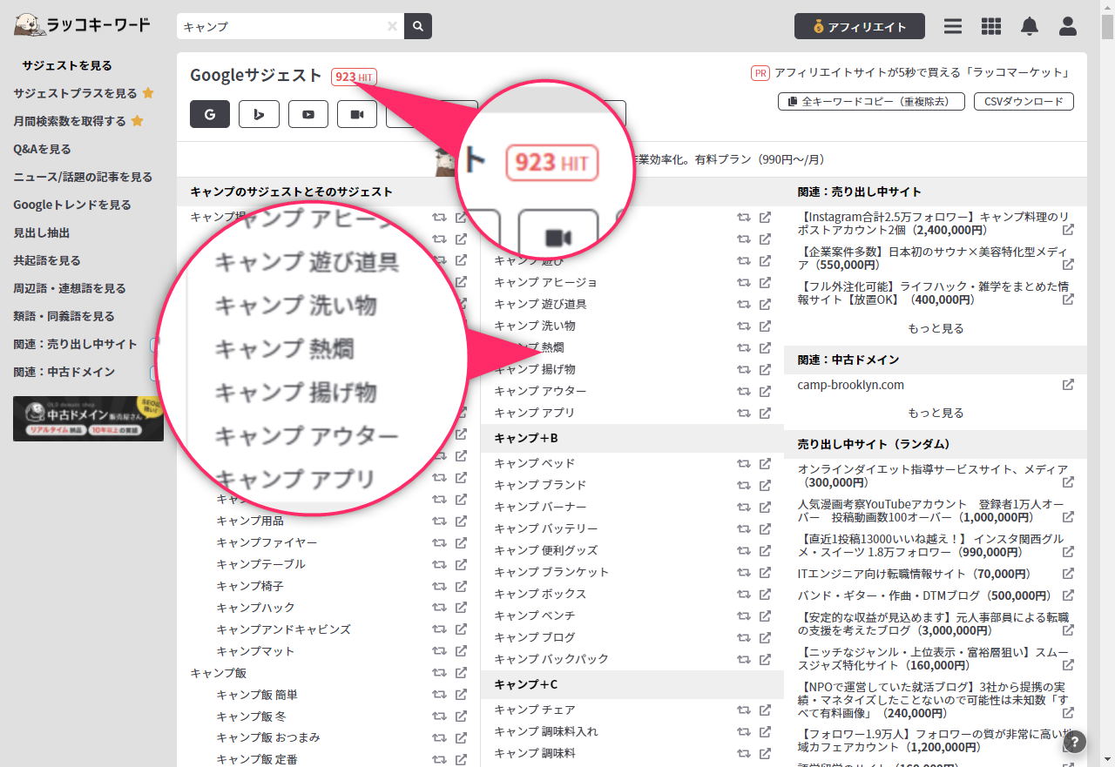Open the user account icon
The image size is (1115, 767).
click(1068, 26)
